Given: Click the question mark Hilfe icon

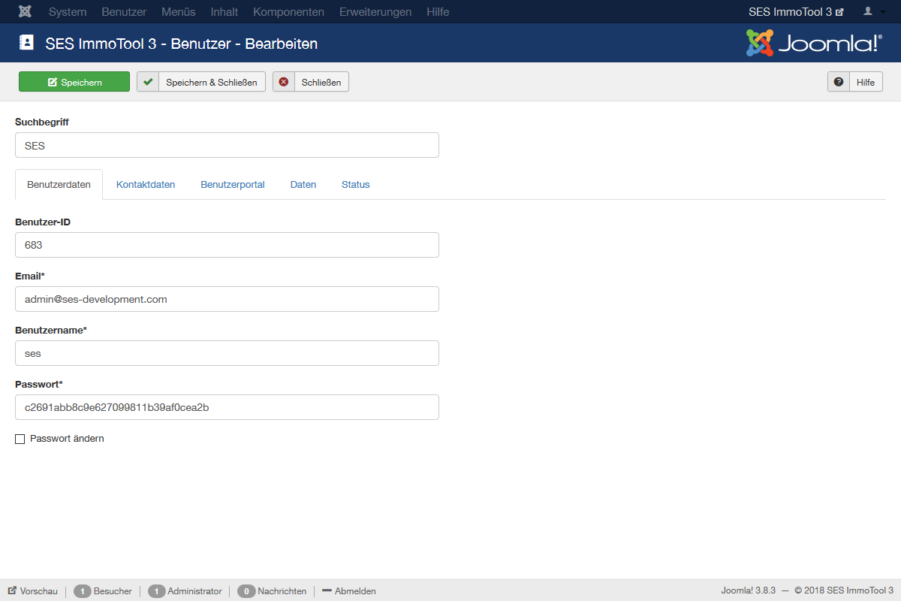Looking at the screenshot, I should click(839, 82).
